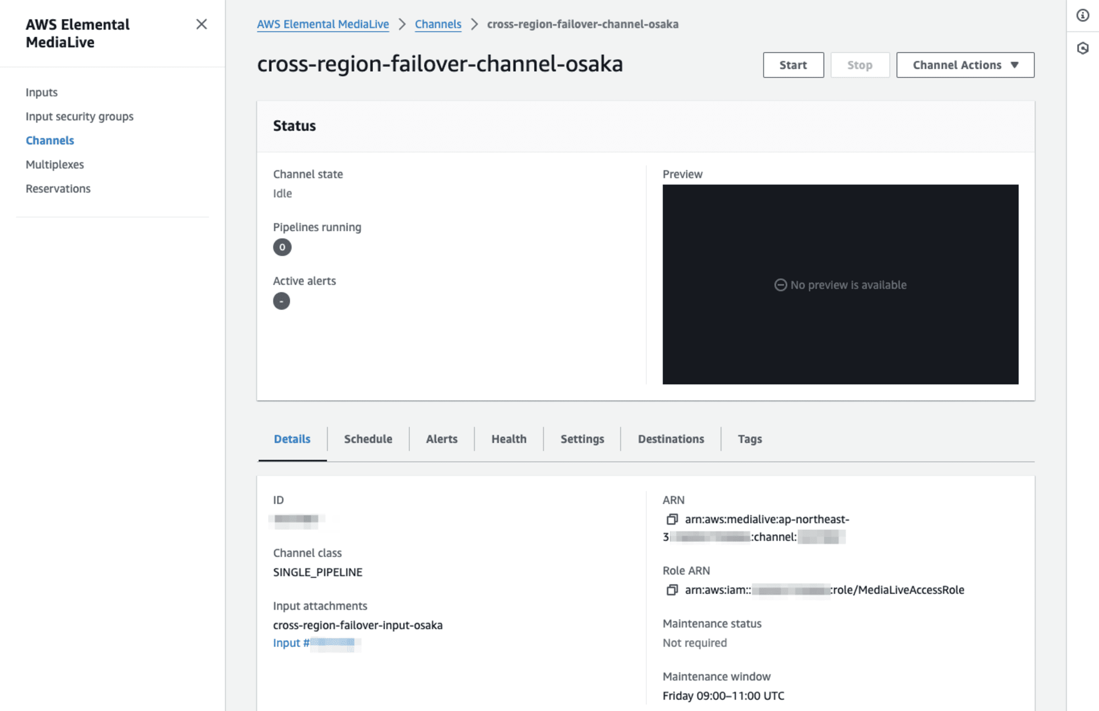Open Input security groups in sidebar

(80, 116)
